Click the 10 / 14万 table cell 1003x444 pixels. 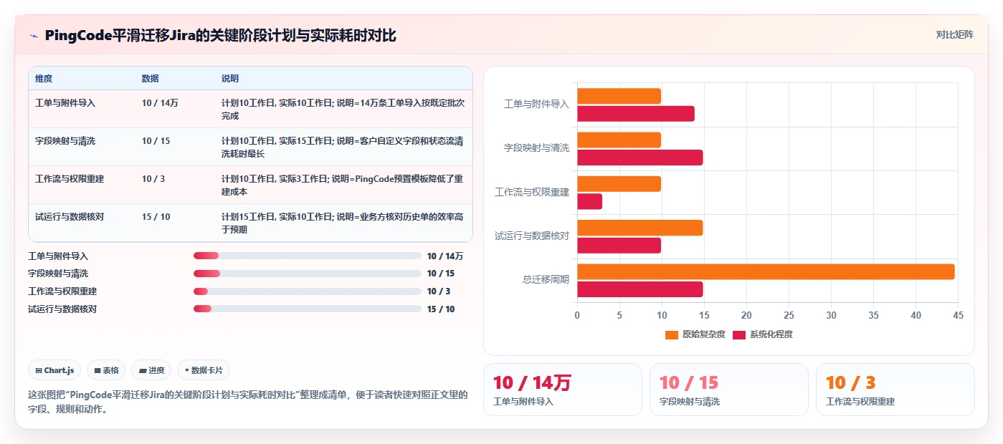160,103
